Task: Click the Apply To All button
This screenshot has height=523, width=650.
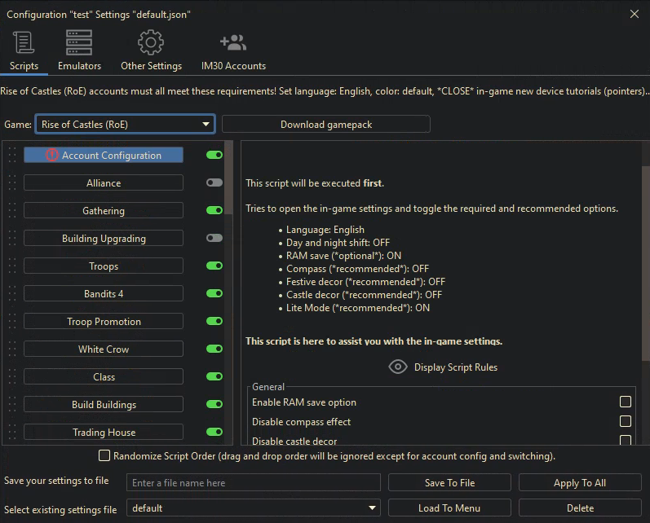Action: [580, 482]
